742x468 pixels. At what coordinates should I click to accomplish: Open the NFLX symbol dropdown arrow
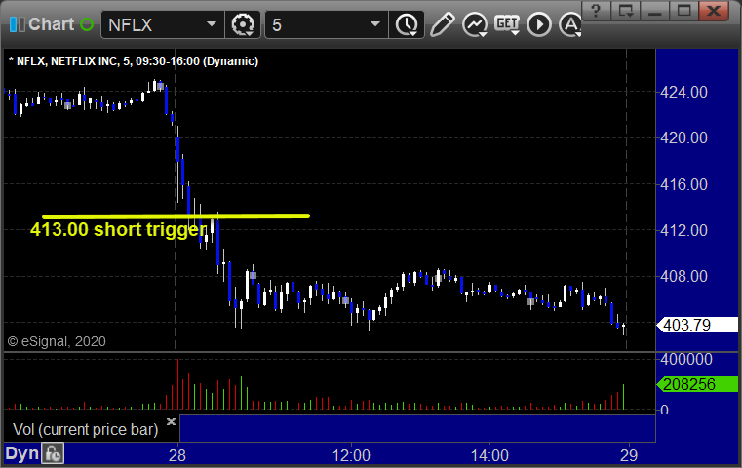pyautogui.click(x=212, y=24)
